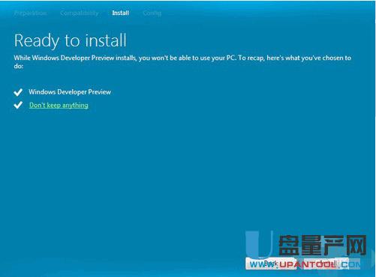
Task: Click the Chinese characters in the watermark logo
Action: coord(323,246)
